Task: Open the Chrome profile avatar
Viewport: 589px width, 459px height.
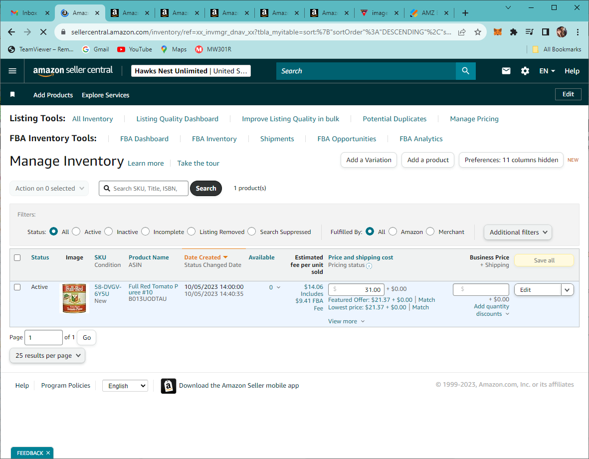Action: pos(562,32)
